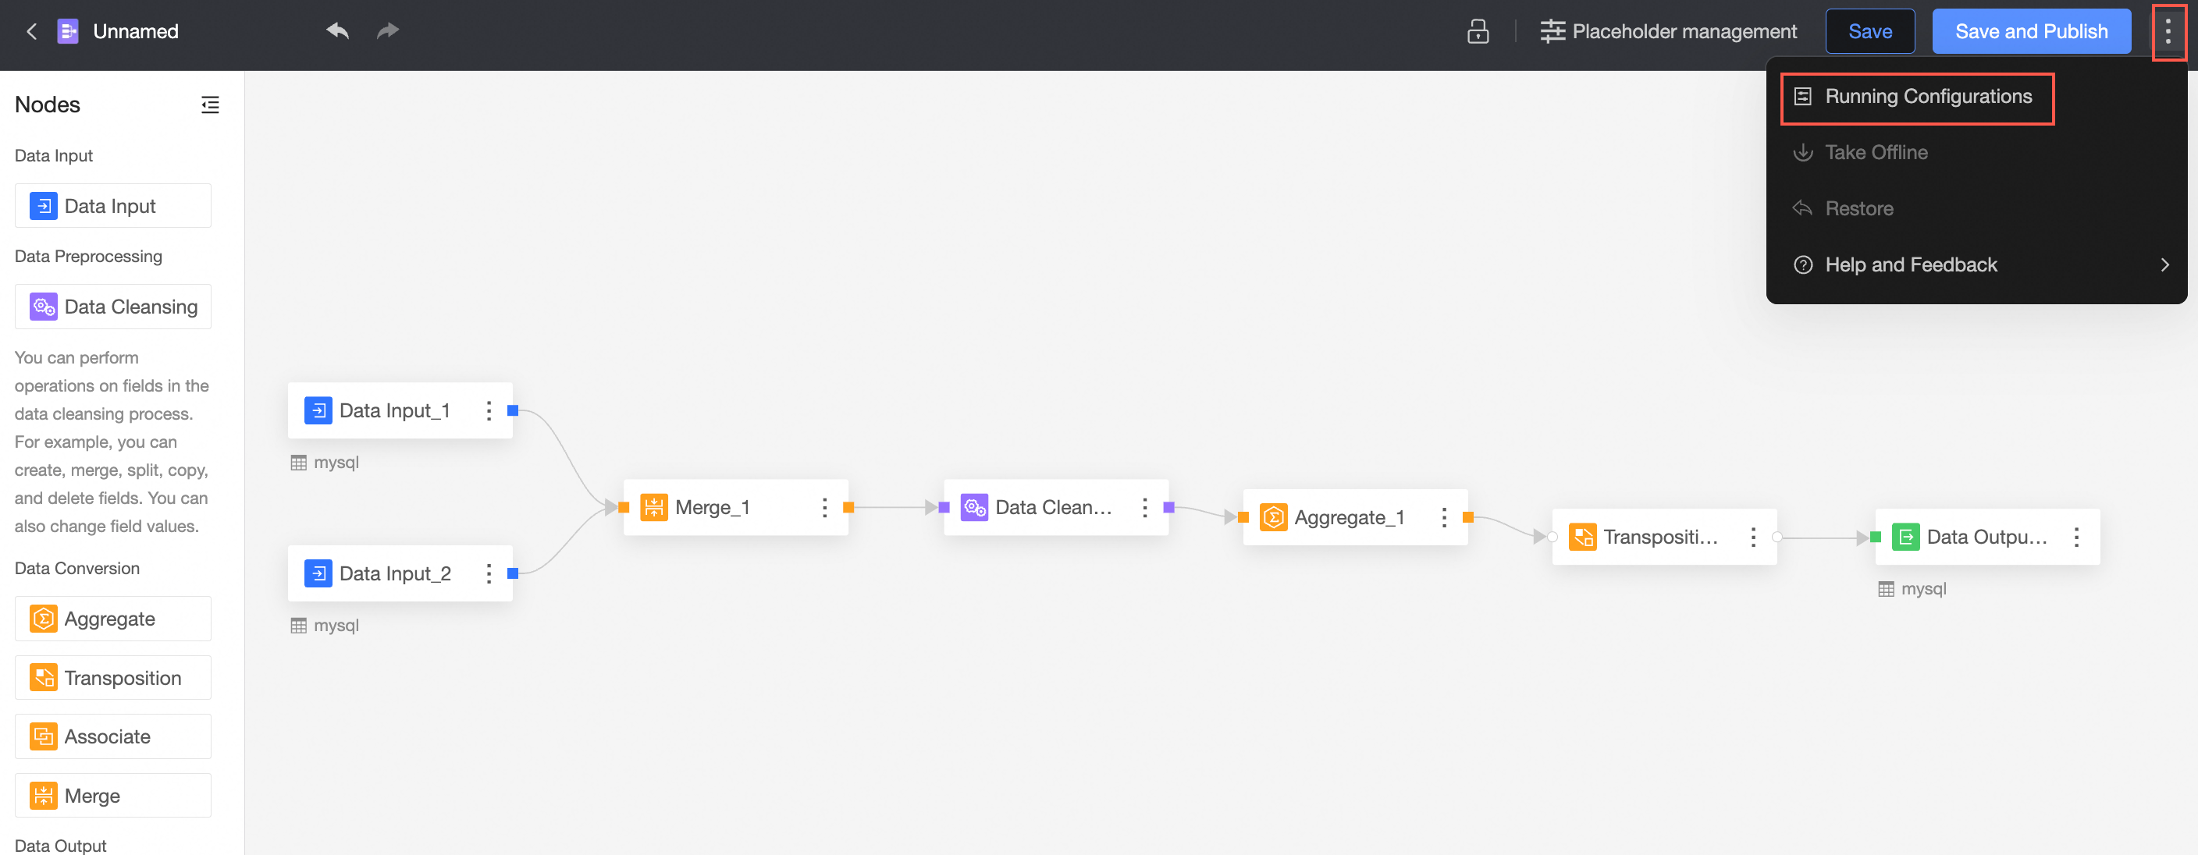Viewport: 2198px width, 855px height.
Task: Click the Data Cleansing node icon on canvas
Action: pos(973,508)
